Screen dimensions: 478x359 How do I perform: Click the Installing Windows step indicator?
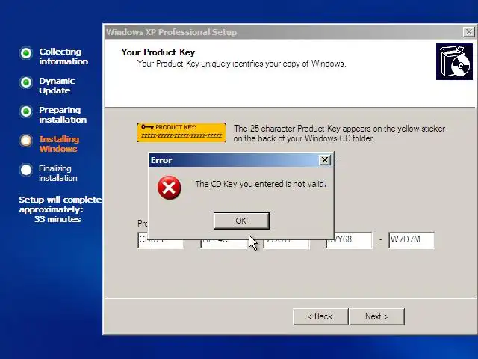click(x=26, y=141)
